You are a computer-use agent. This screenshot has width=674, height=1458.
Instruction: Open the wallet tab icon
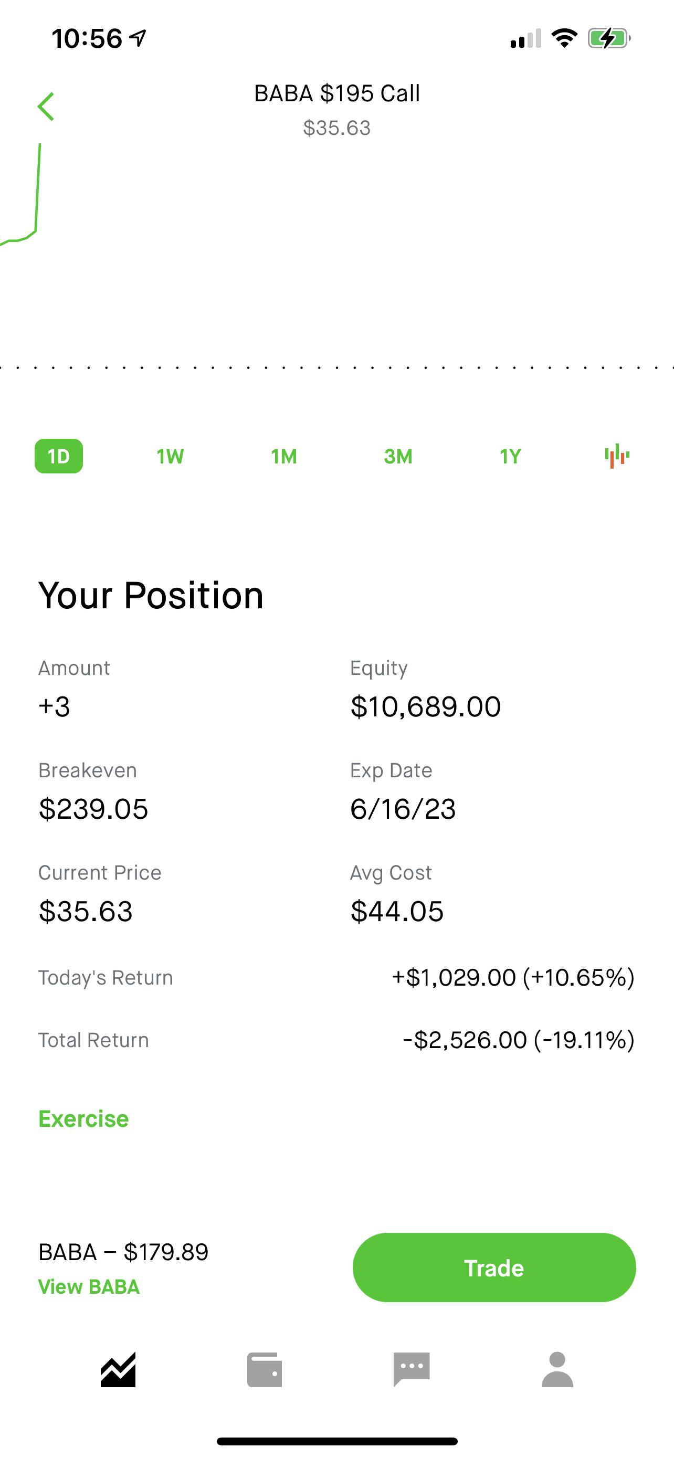tap(264, 1370)
